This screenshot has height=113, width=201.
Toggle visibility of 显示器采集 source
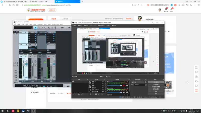tap(103, 92)
